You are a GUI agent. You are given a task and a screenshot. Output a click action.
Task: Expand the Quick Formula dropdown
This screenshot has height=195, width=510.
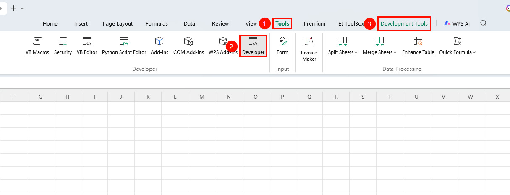(x=458, y=46)
